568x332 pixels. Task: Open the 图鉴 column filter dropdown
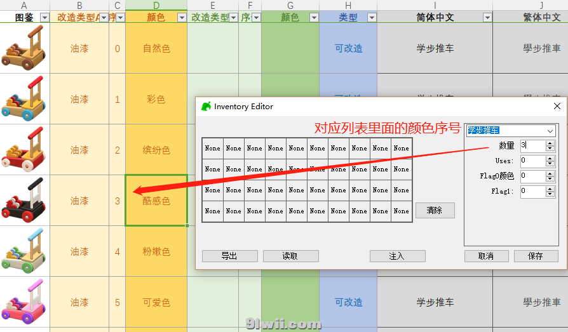tap(44, 18)
